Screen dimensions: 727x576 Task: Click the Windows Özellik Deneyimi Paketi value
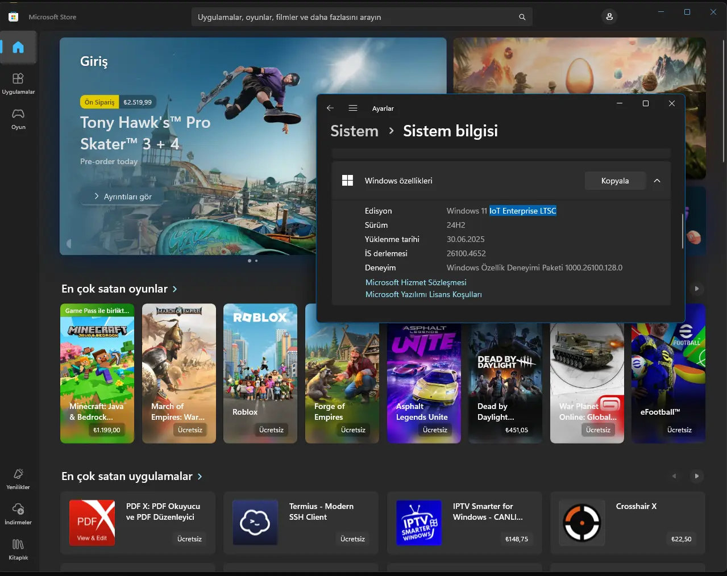pos(534,268)
